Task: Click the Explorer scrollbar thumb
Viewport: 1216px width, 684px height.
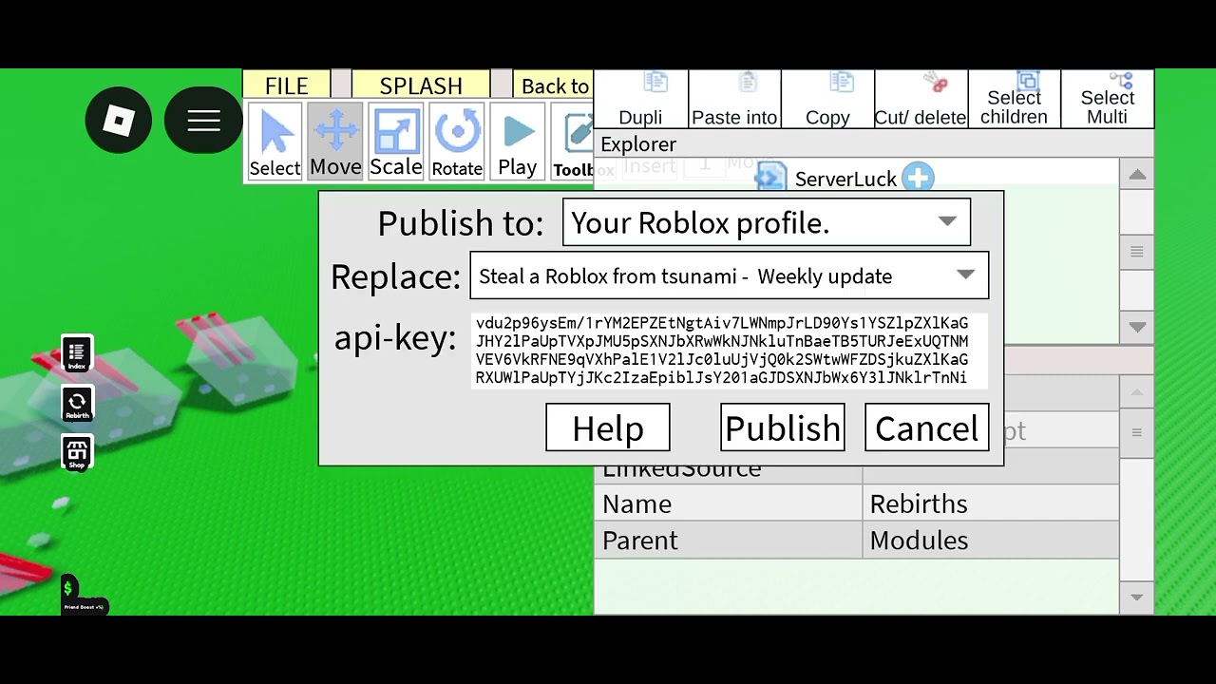Action: coord(1137,252)
